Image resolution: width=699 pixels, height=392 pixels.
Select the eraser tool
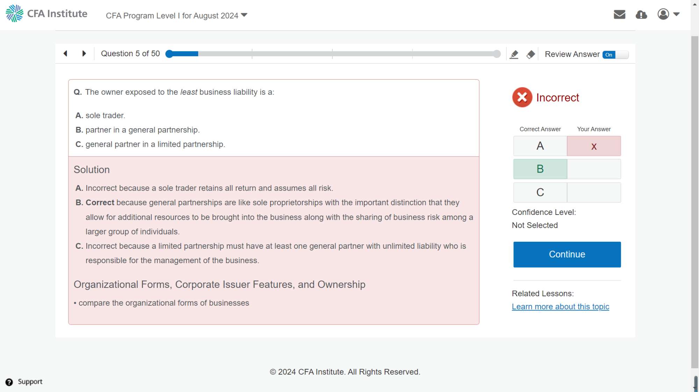pyautogui.click(x=531, y=55)
